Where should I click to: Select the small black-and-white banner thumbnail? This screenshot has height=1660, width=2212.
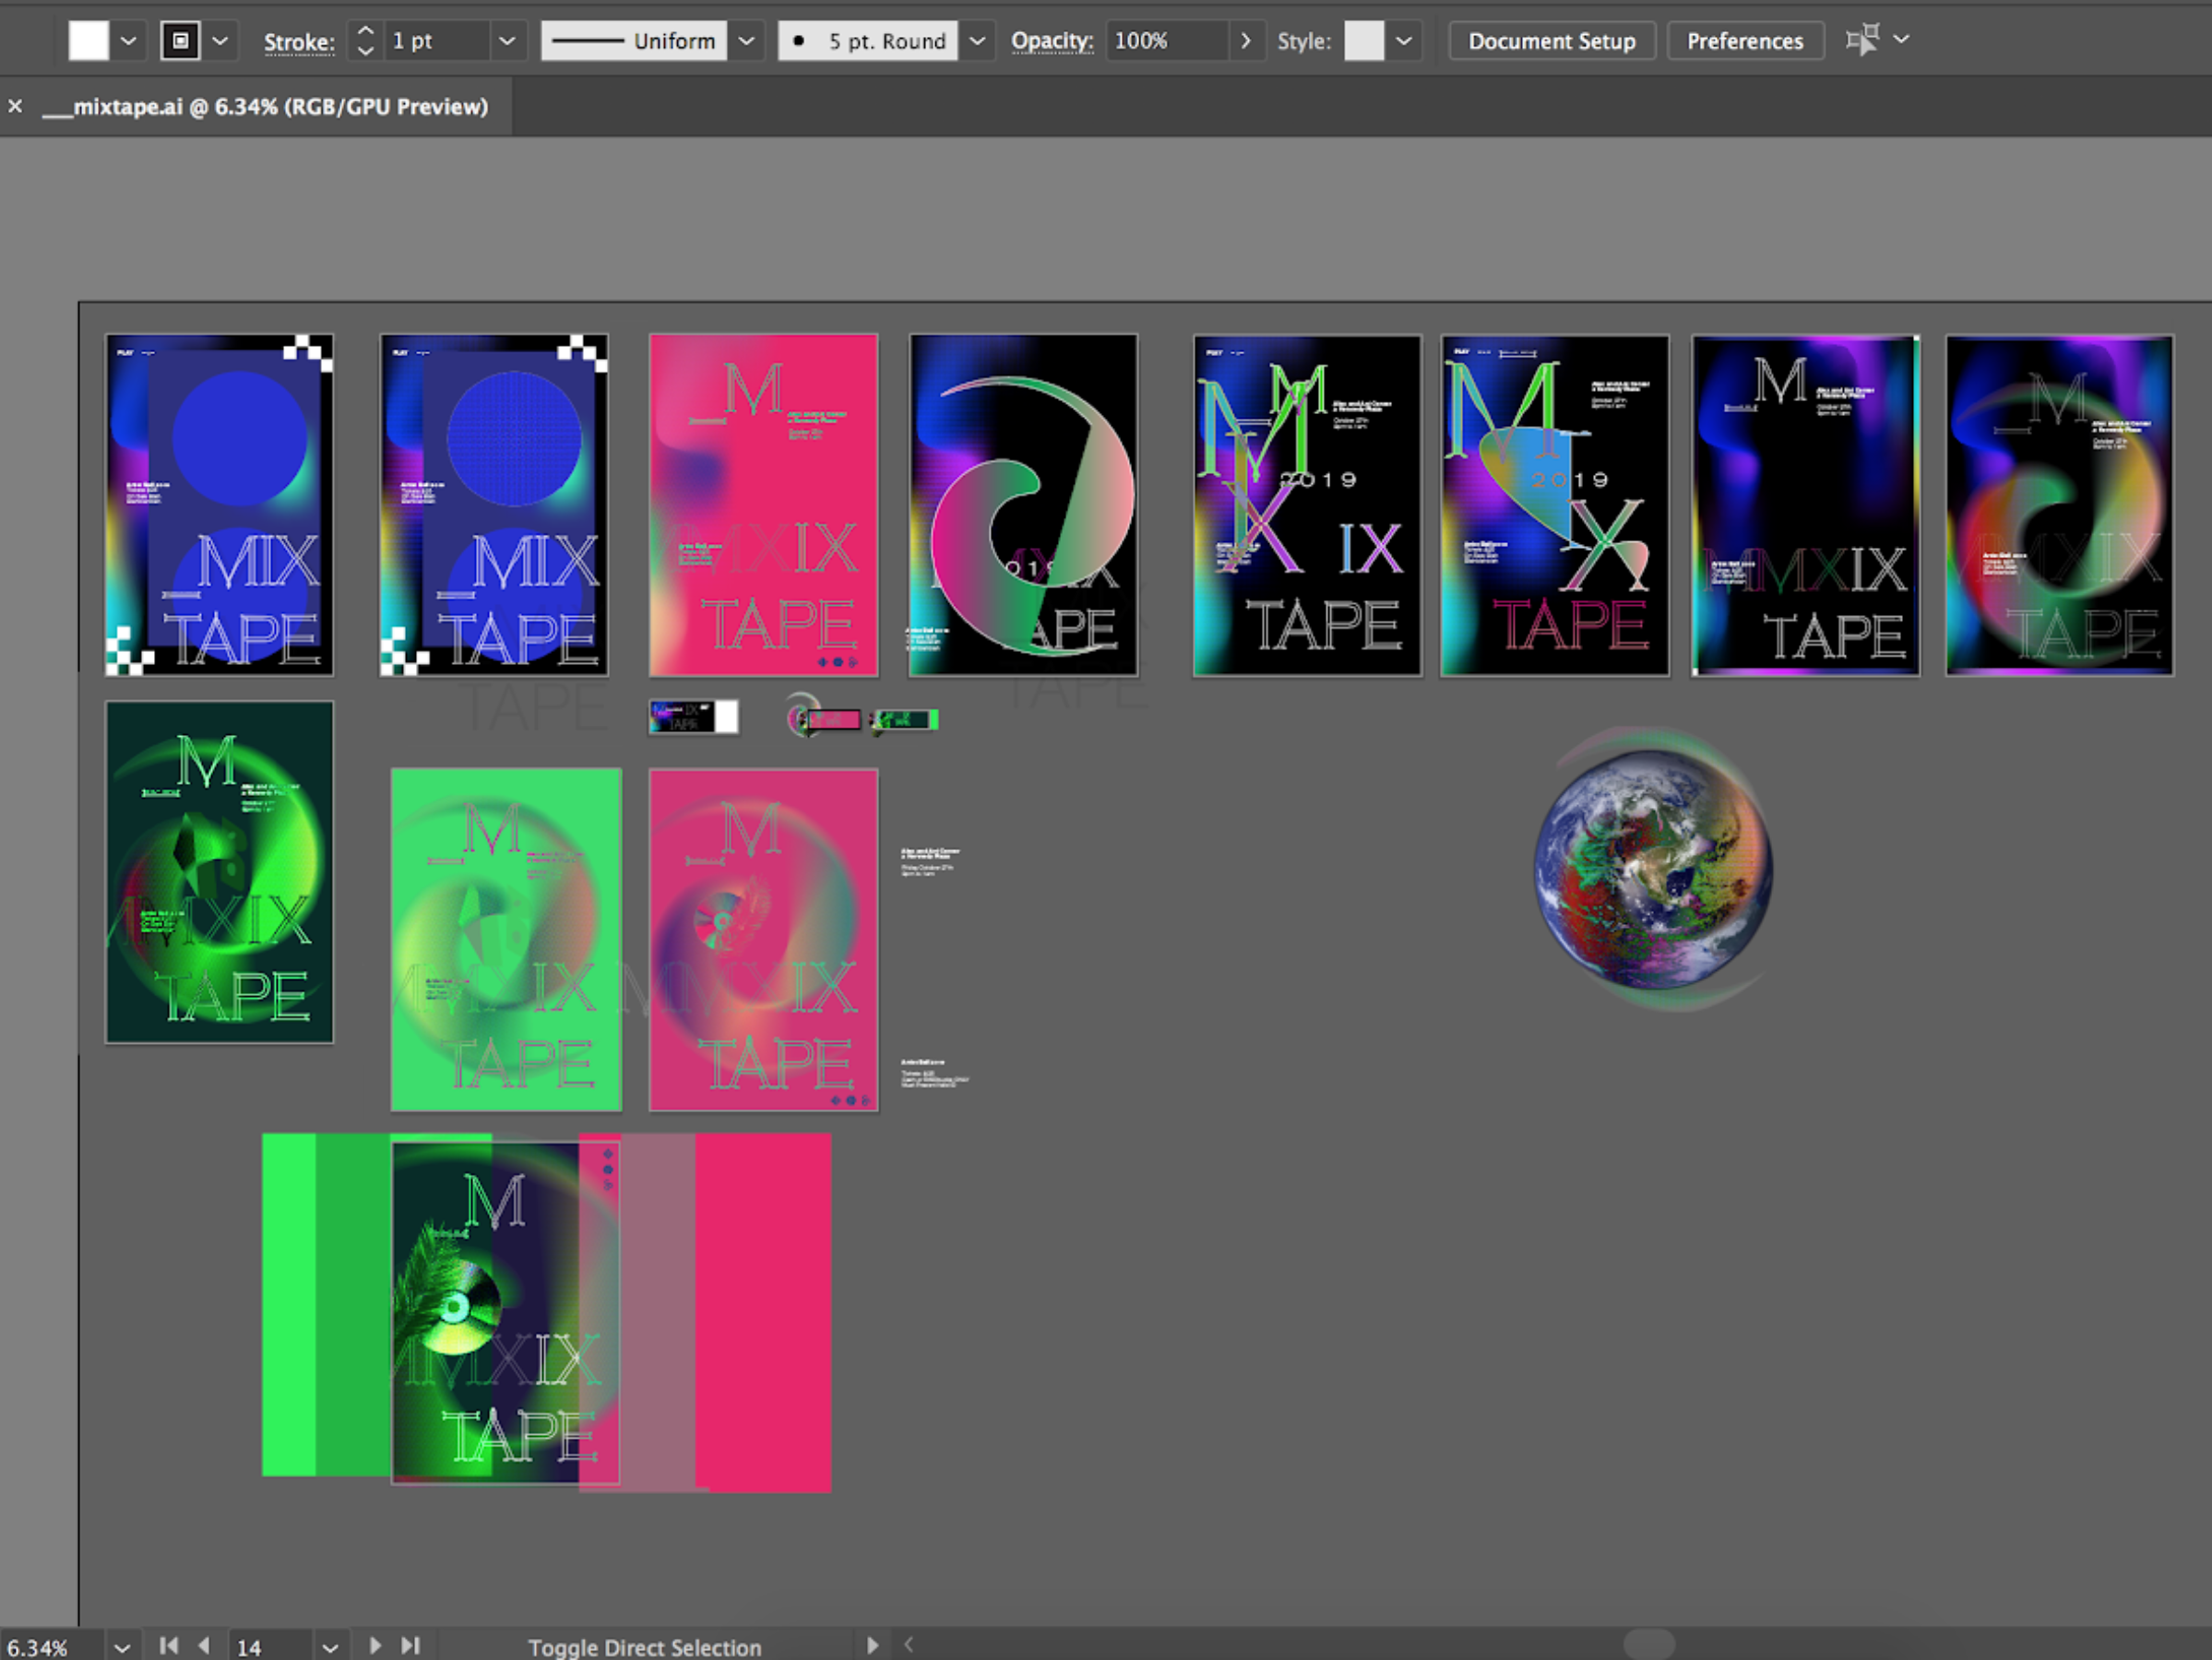coord(693,717)
